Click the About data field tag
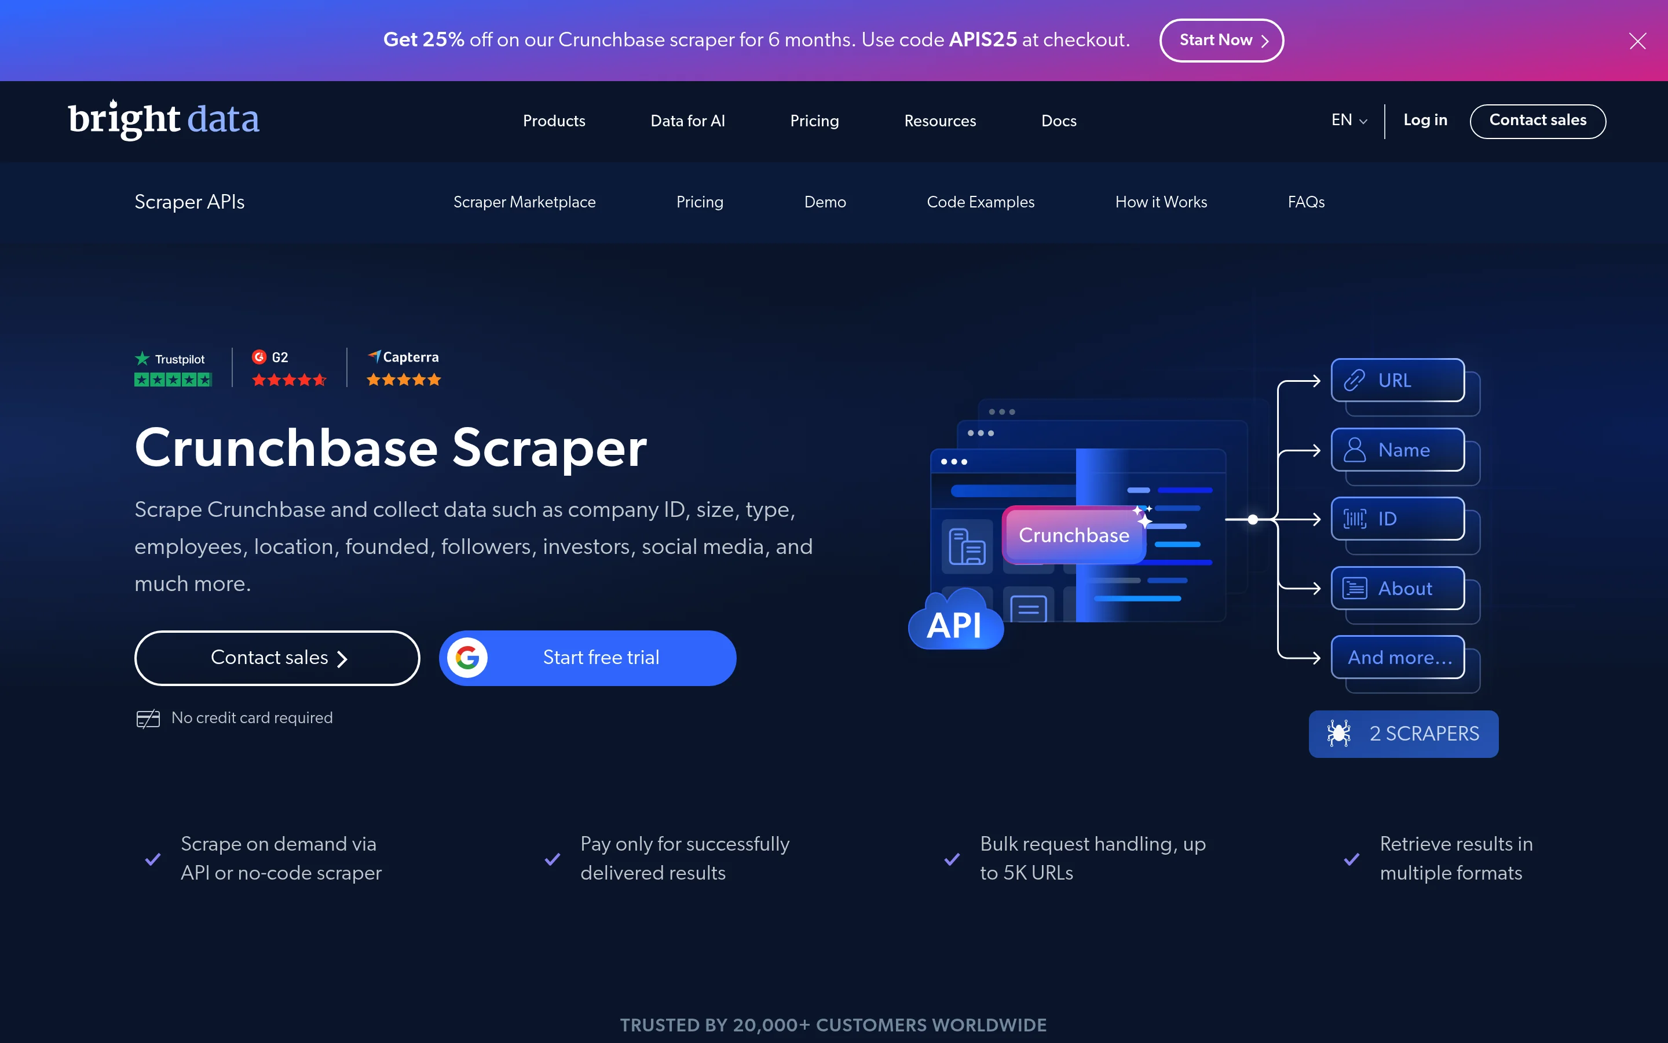 [x=1398, y=588]
